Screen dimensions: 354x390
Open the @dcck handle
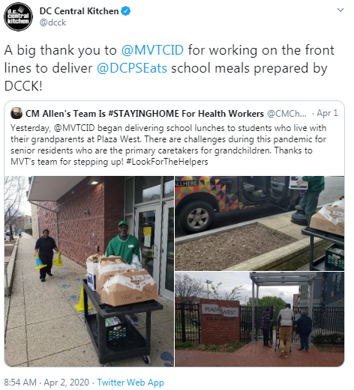tap(52, 22)
